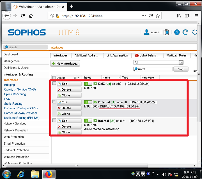Toggle the External interface status switch
The width and height of the screenshot is (202, 179).
88,102
